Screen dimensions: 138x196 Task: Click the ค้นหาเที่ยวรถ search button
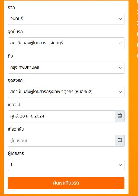pyautogui.click(x=66, y=183)
